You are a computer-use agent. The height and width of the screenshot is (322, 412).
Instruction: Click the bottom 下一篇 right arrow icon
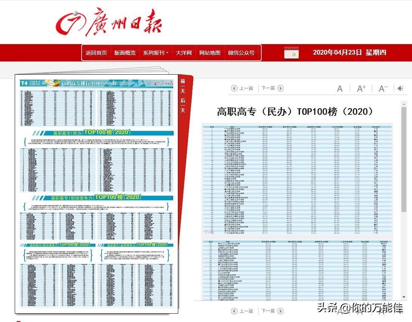280,311
